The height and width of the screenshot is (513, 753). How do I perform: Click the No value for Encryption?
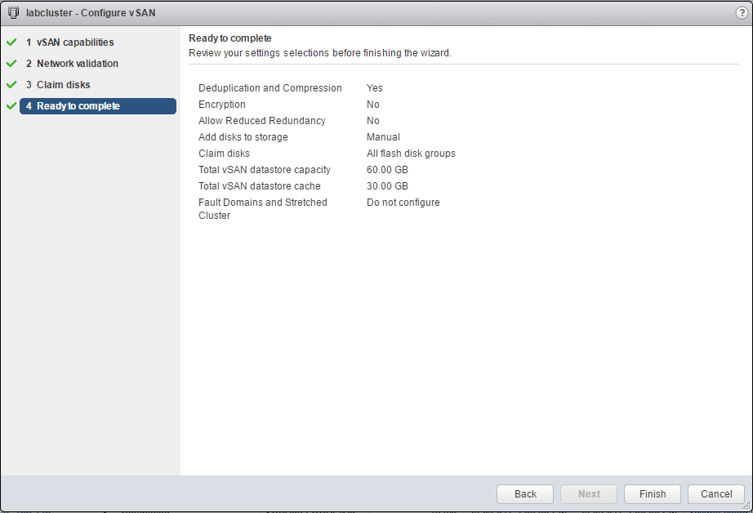click(373, 105)
